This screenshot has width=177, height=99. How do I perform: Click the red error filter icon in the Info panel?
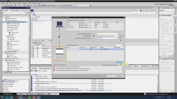point(32,71)
